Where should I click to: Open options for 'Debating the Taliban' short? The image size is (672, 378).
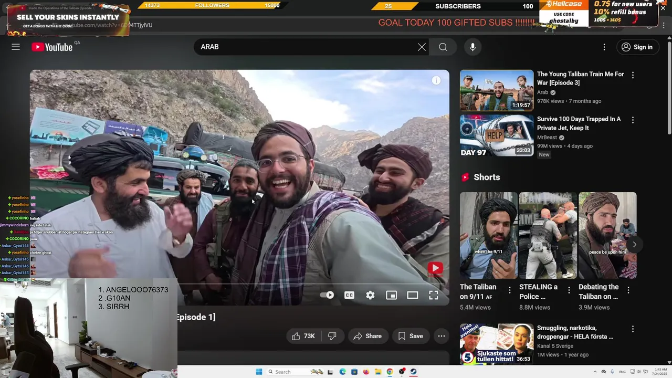point(628,290)
